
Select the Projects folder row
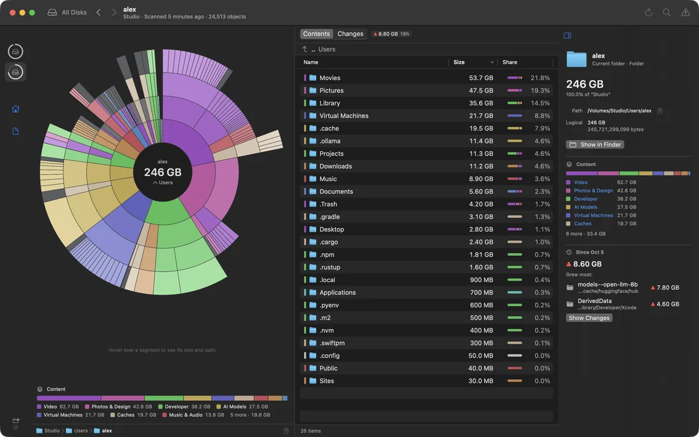426,154
